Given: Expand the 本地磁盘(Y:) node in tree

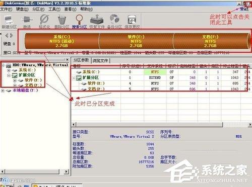Looking at the screenshot, I should point(3,90).
